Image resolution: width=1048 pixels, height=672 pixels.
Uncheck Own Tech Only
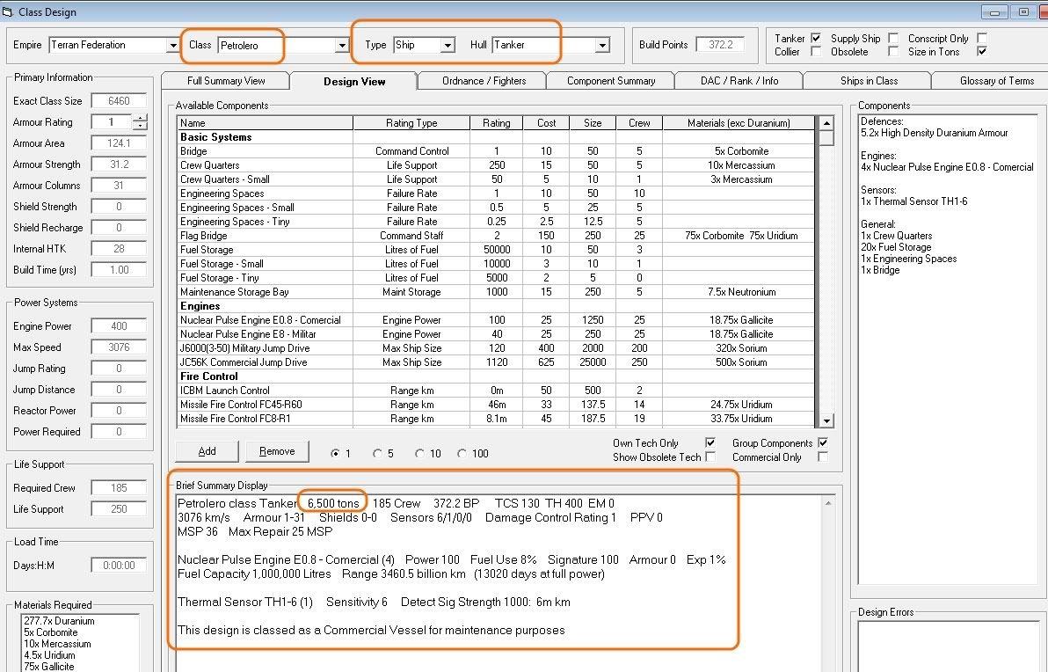point(710,442)
